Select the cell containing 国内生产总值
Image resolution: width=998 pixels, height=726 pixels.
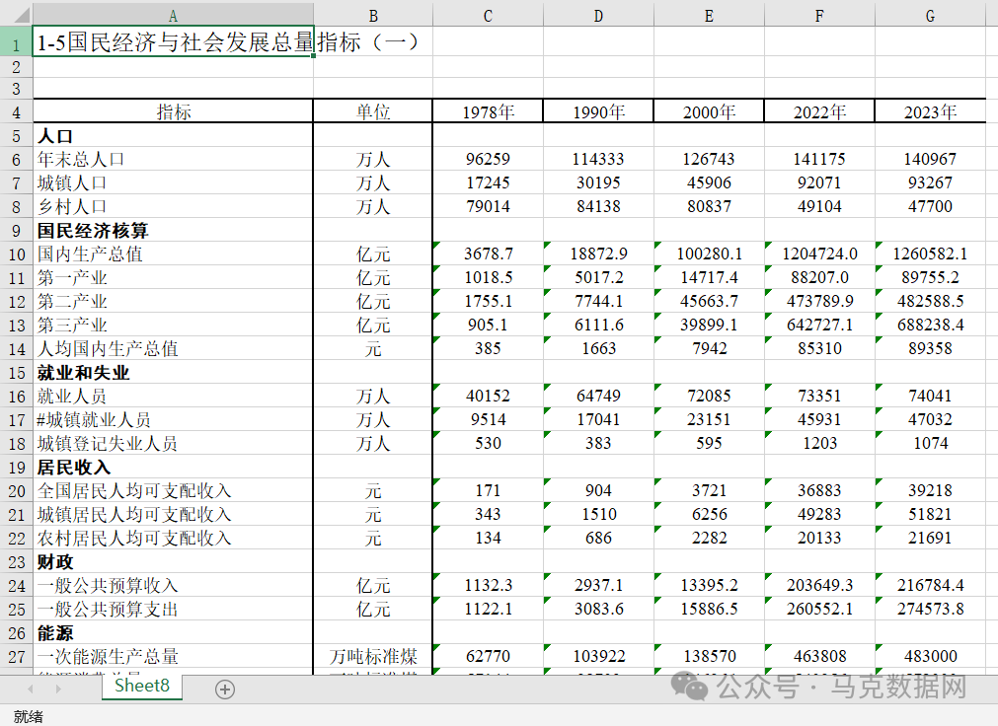[x=173, y=253]
